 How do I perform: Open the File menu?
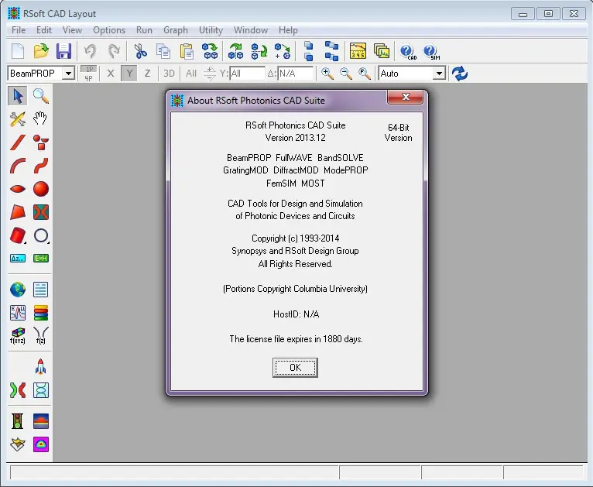click(x=19, y=30)
